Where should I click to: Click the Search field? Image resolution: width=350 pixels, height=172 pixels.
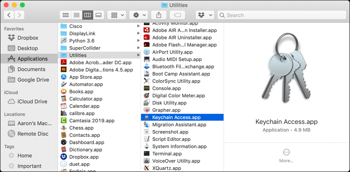tap(282, 15)
